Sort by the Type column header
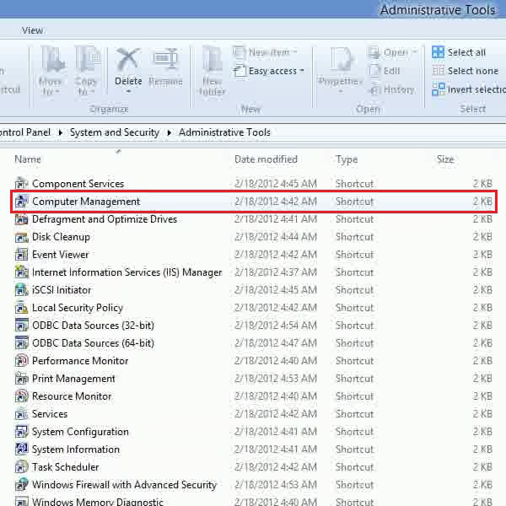 (347, 159)
